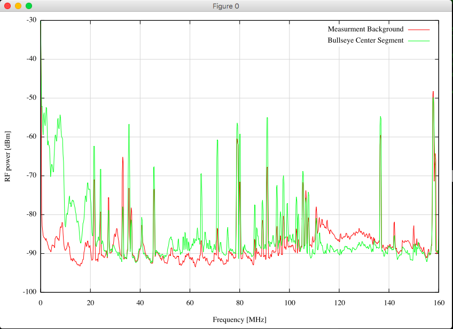
Task: Click the tallest red peak near 158 MHz
Action: 433,92
